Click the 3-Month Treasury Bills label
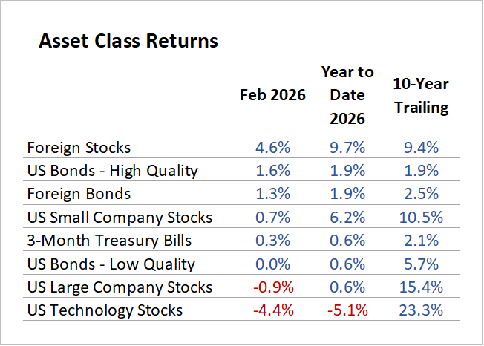The image size is (484, 346). 108,241
